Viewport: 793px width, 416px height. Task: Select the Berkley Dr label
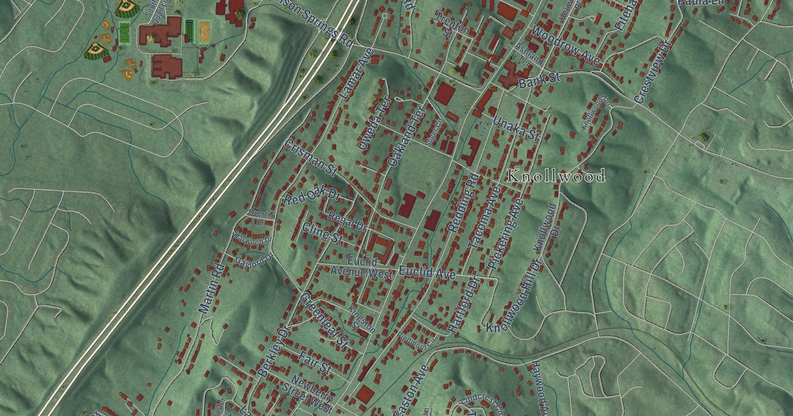click(x=275, y=350)
